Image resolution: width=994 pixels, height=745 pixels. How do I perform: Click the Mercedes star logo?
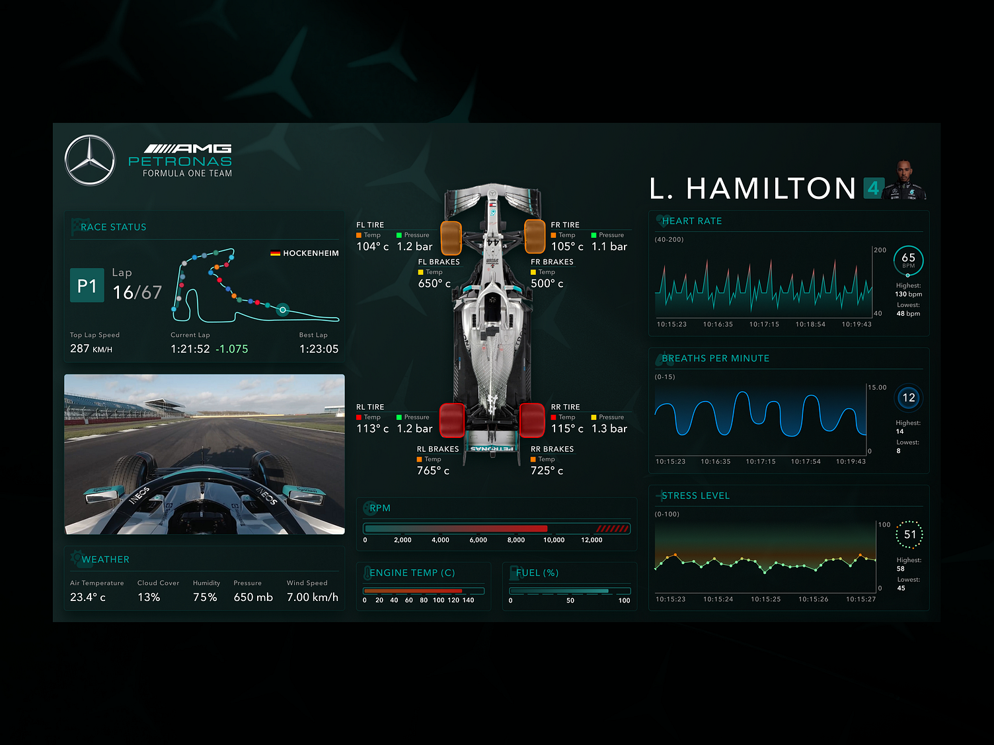(x=89, y=159)
